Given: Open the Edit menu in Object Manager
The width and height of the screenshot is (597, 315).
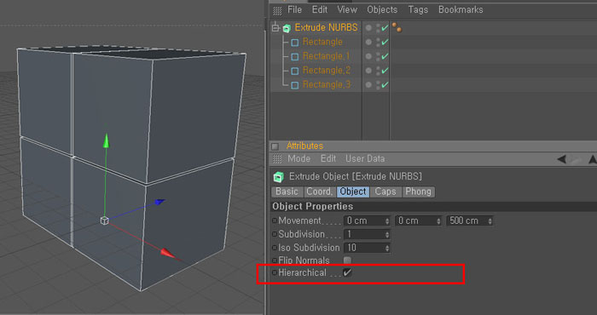Looking at the screenshot, I should tap(320, 9).
